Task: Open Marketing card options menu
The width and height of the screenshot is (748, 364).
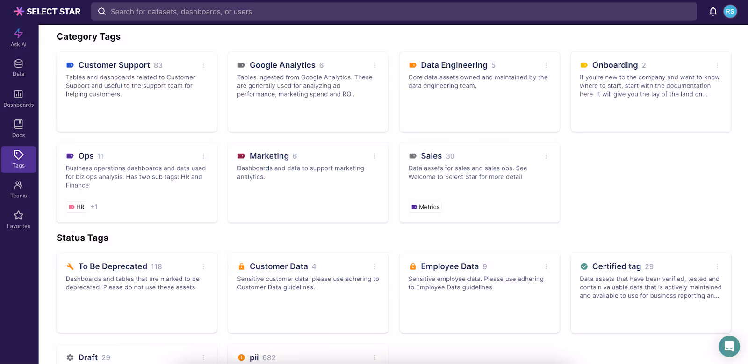Action: click(x=374, y=156)
